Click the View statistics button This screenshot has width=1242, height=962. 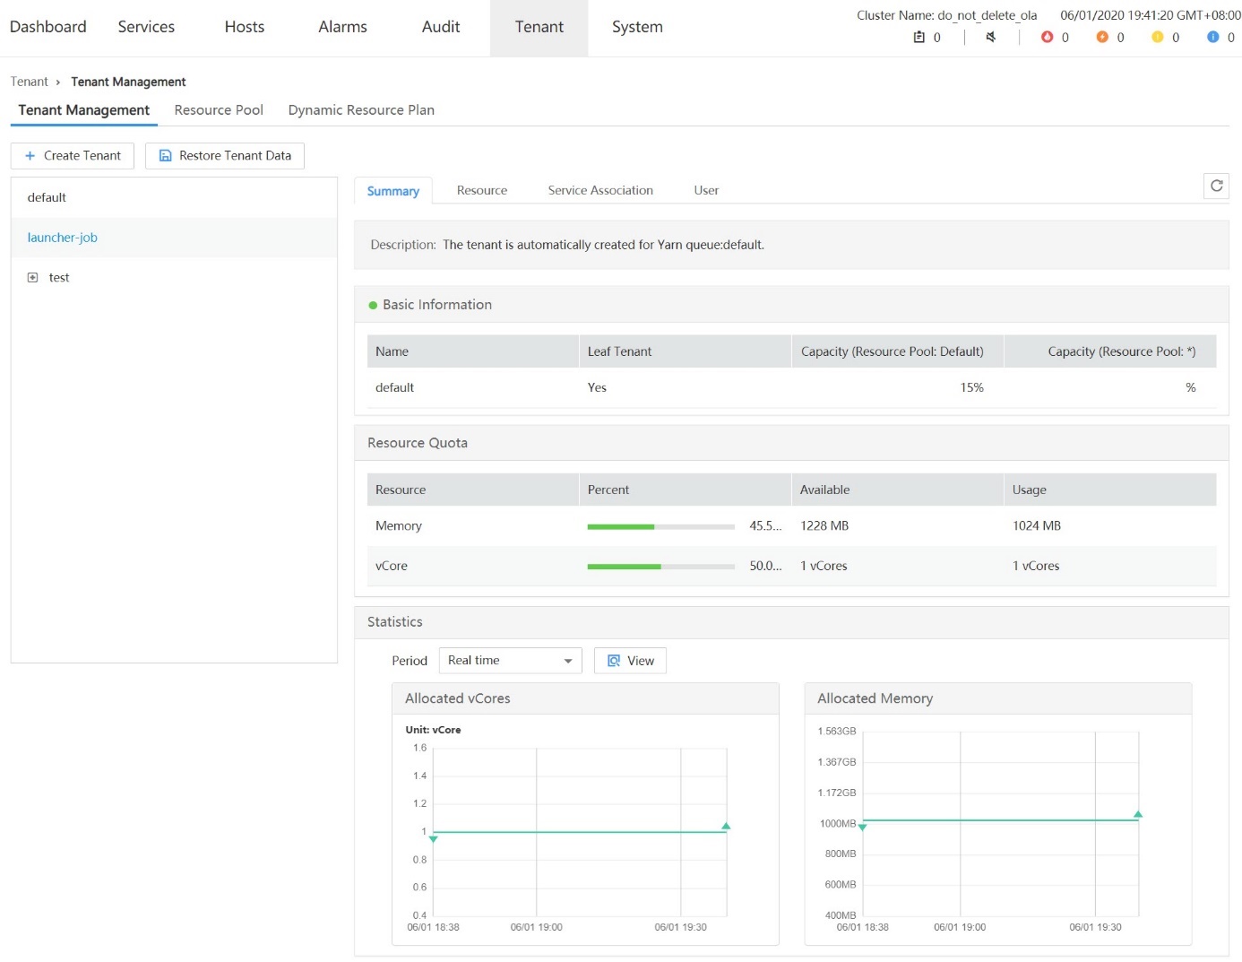631,661
